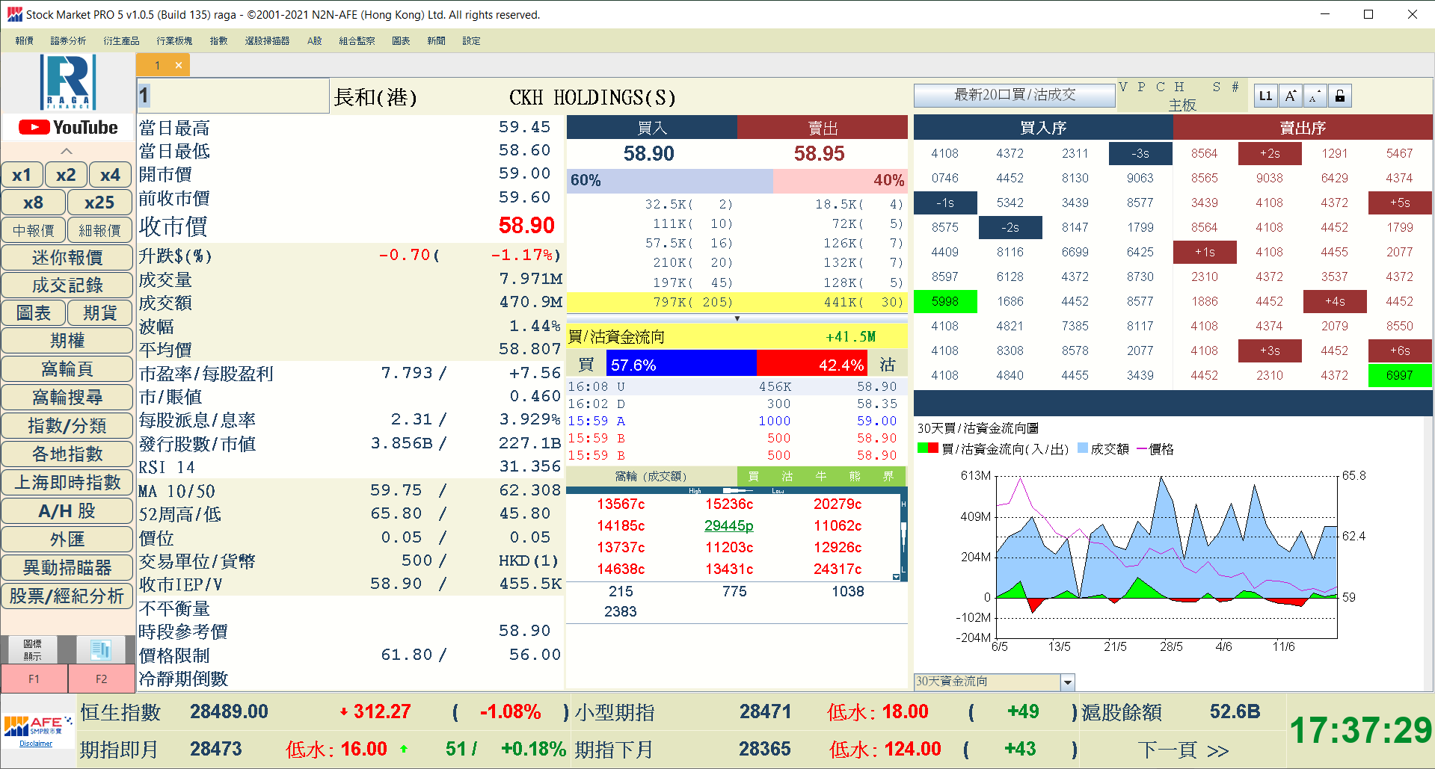This screenshot has width=1435, height=769.
Task: Collapse the sidebar using the up chevron
Action: tap(67, 151)
